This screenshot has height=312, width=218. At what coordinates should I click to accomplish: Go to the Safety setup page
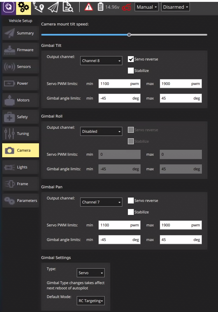pos(20,117)
